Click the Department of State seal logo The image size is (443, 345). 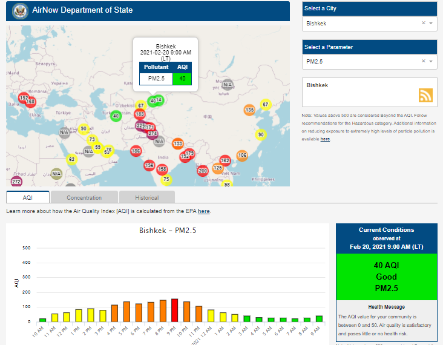coord(21,11)
